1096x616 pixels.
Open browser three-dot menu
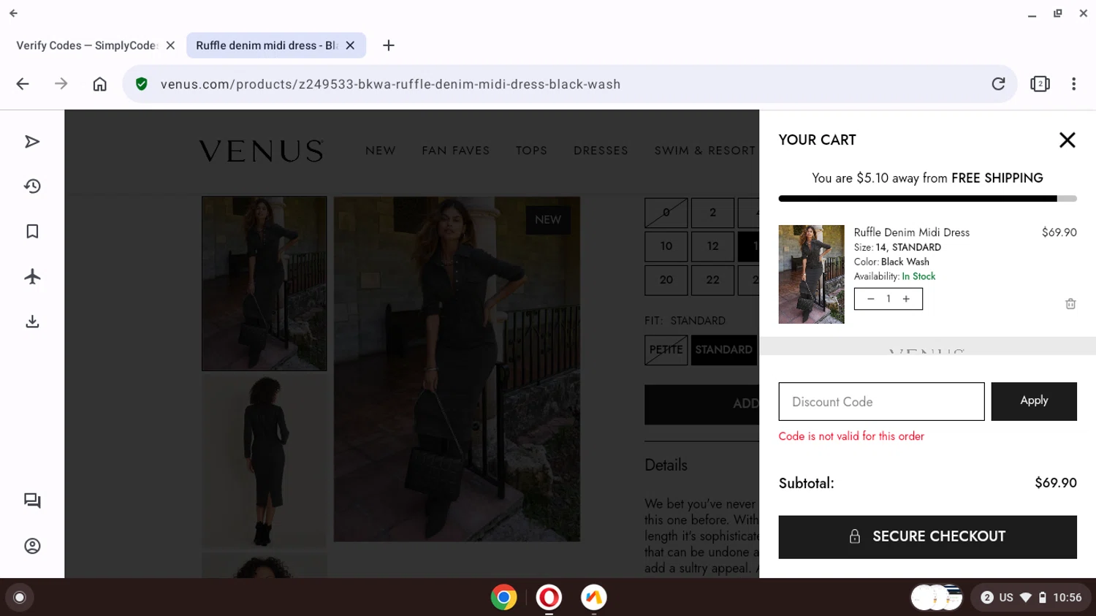(x=1073, y=84)
